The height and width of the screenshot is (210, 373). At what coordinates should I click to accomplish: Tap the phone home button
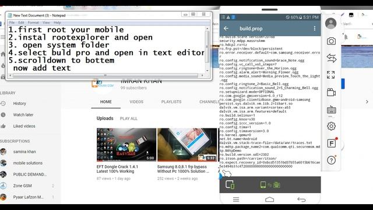click(269, 199)
